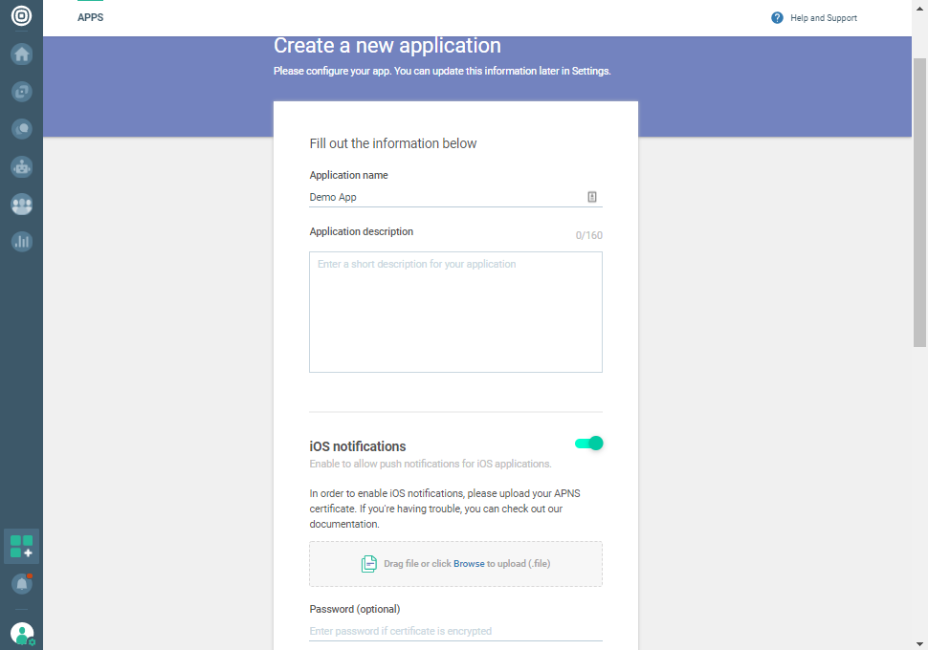Open the Home icon in sidebar
The image size is (928, 650).
coord(21,54)
